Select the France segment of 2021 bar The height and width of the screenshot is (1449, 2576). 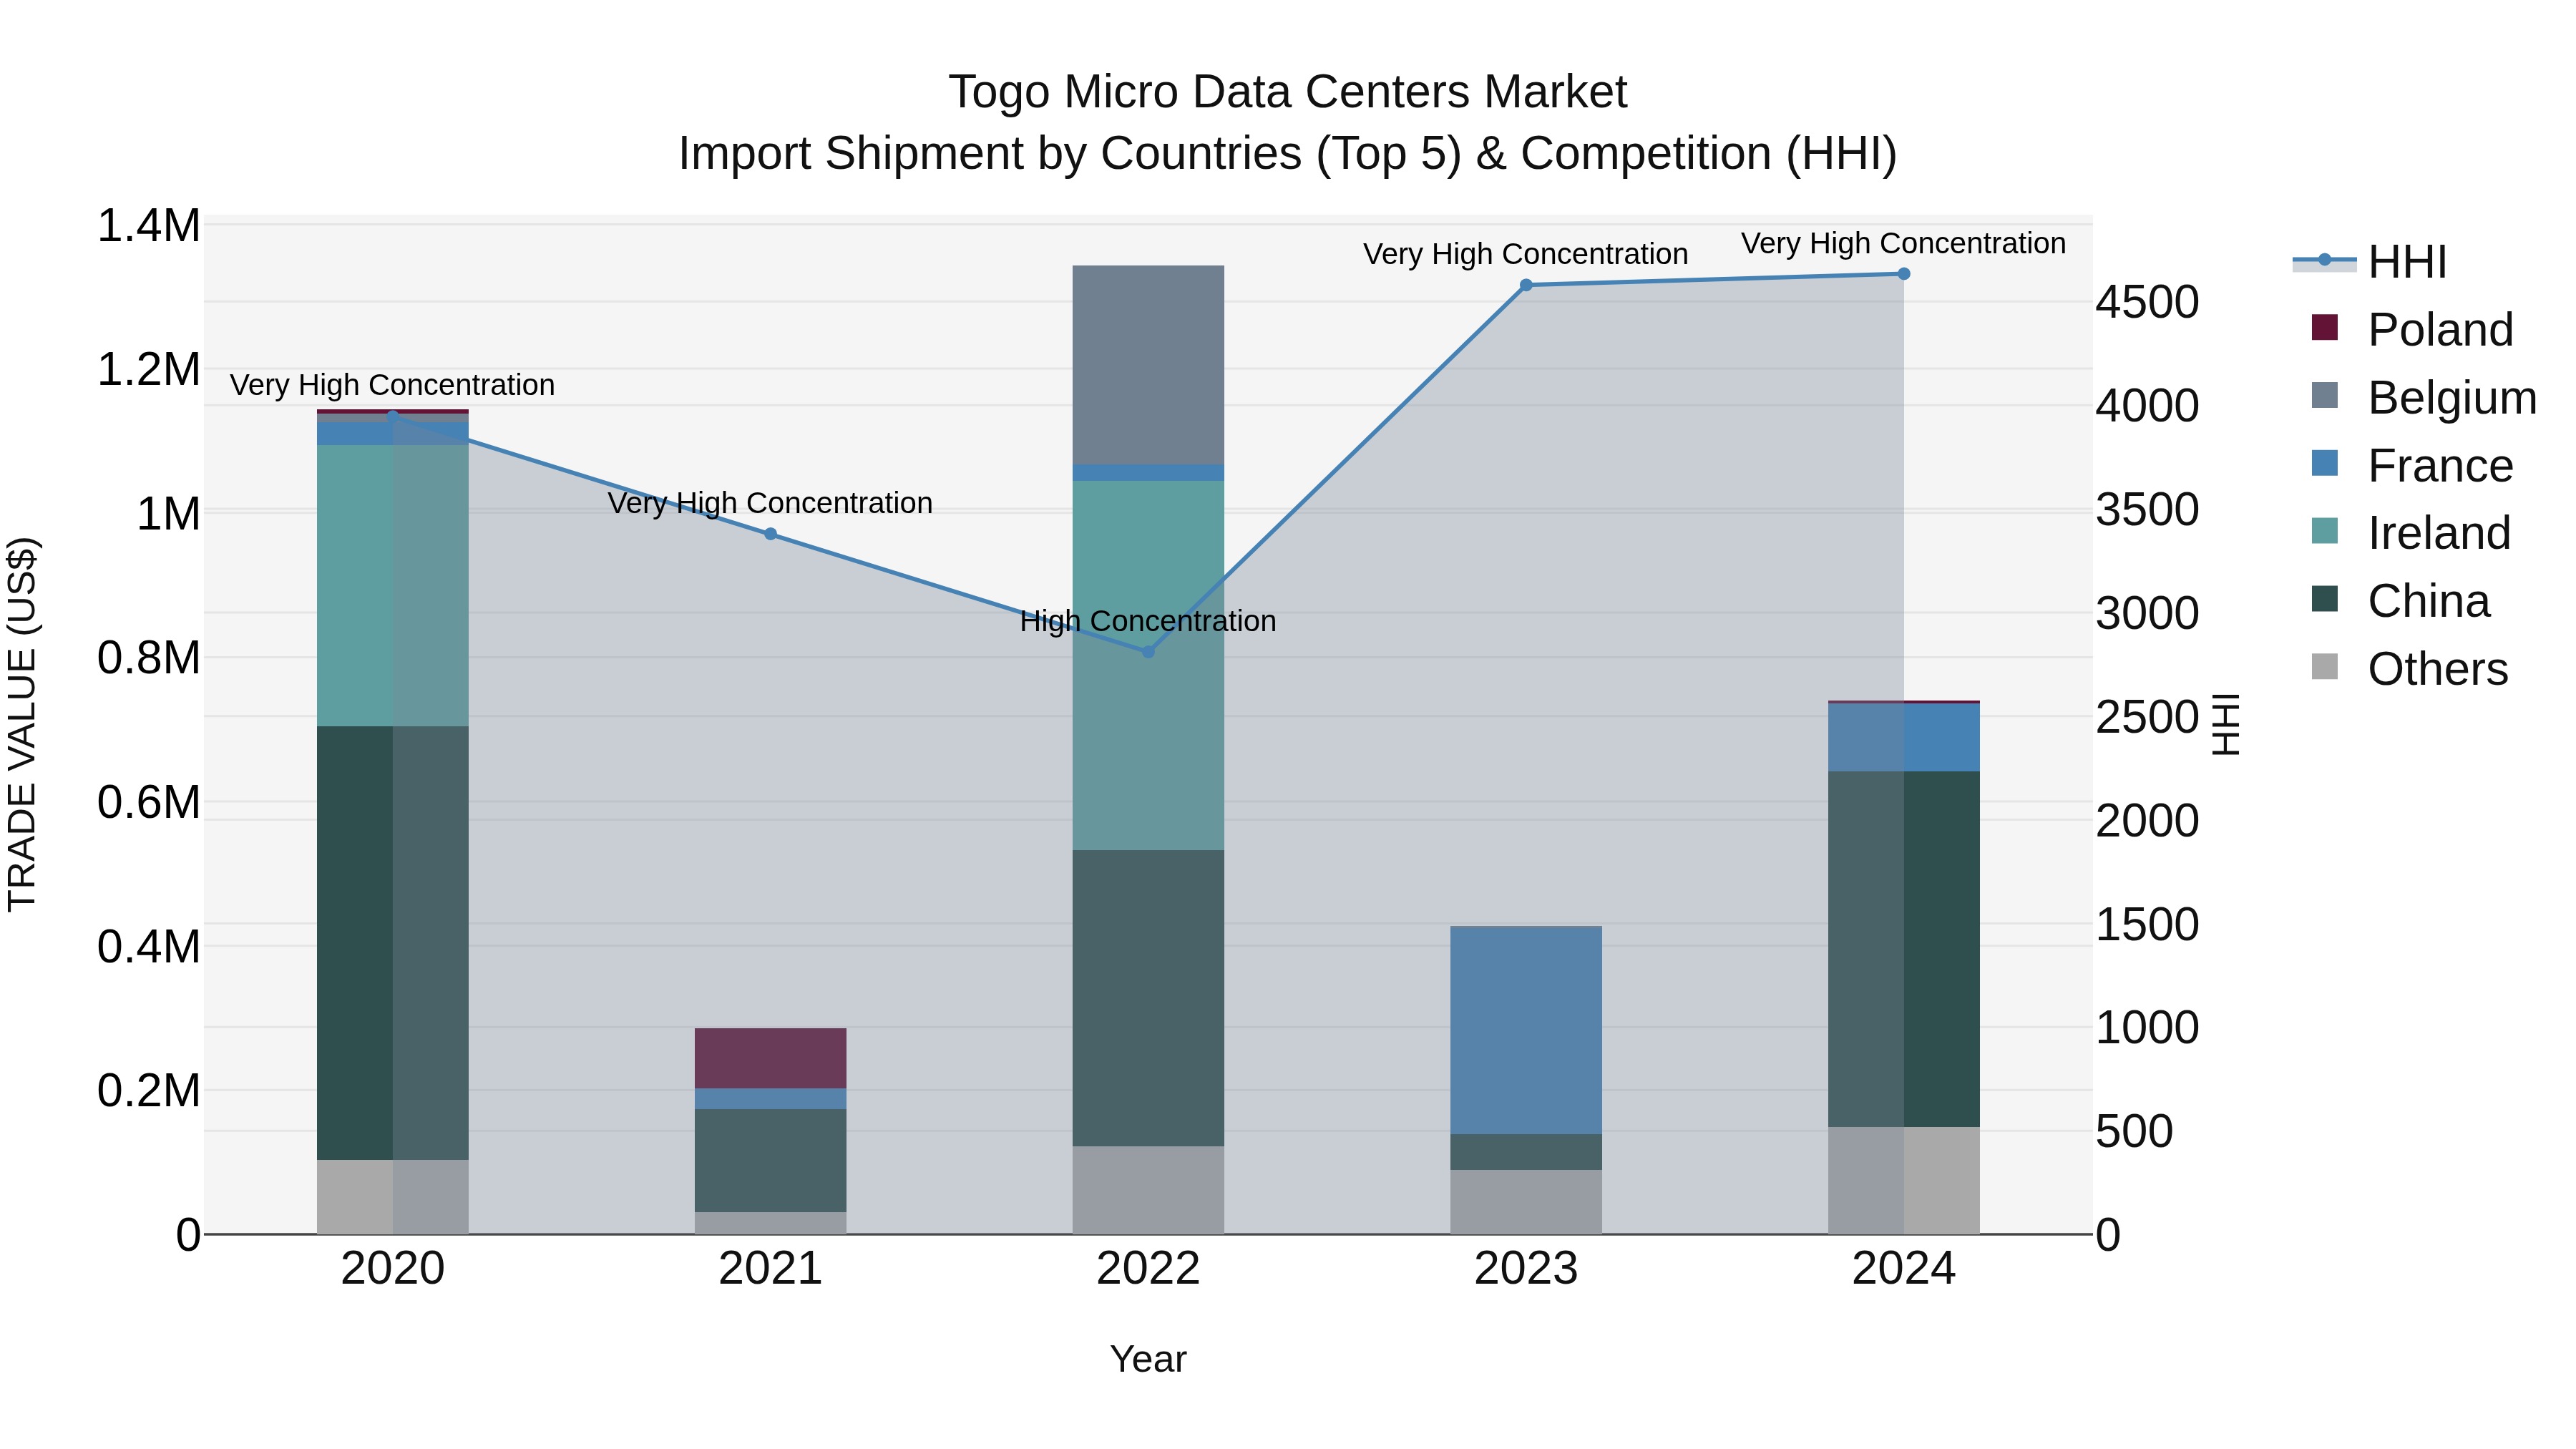pyautogui.click(x=770, y=1098)
